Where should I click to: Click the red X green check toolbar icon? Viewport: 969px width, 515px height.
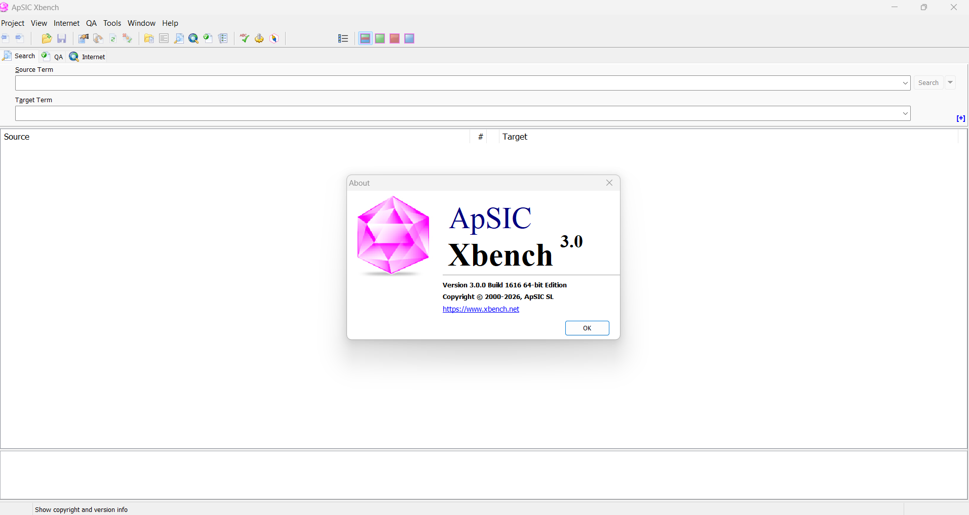coord(128,38)
